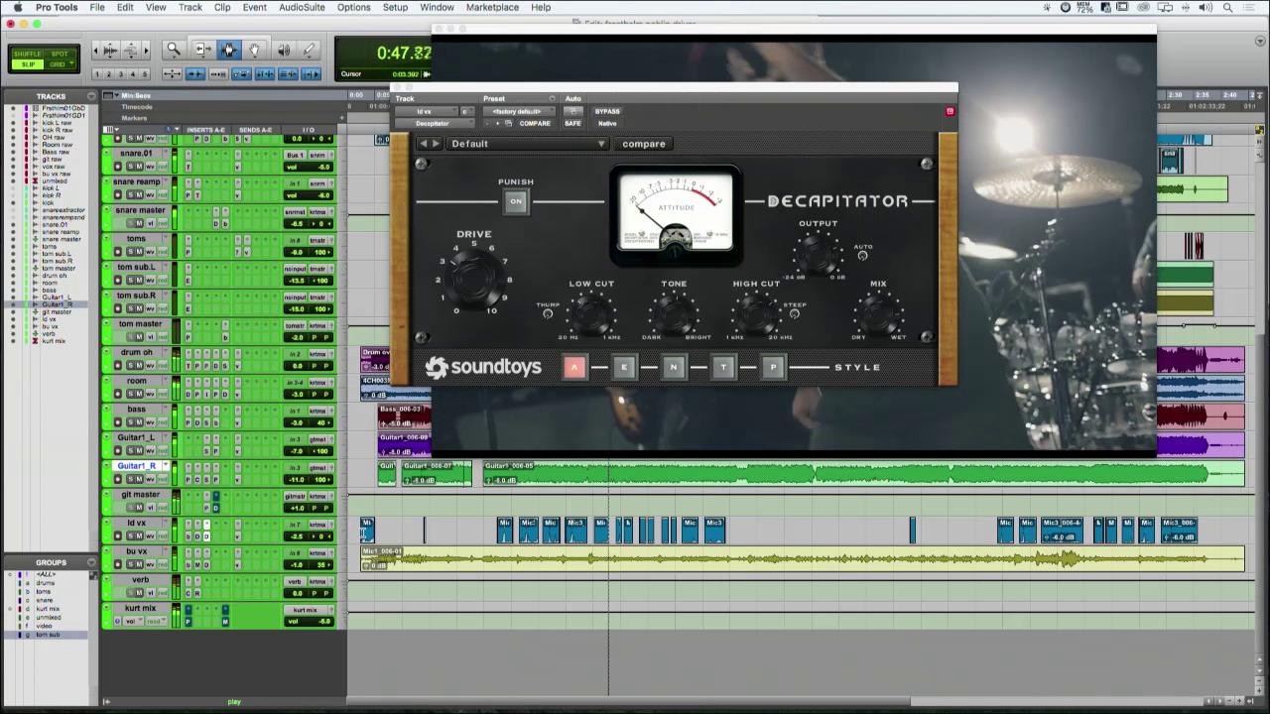Open GROUPS list options dropdown
This screenshot has width=1270, height=714.
click(91, 562)
